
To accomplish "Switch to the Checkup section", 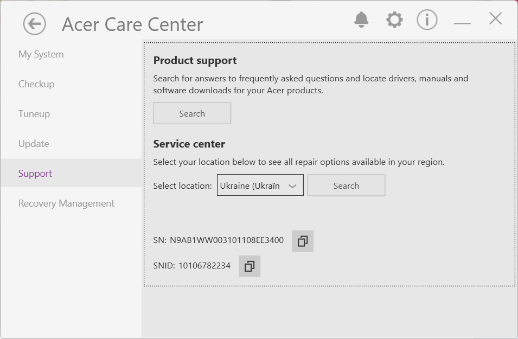I will pyautogui.click(x=36, y=84).
